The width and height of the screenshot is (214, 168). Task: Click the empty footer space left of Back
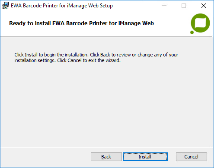(x=45, y=157)
